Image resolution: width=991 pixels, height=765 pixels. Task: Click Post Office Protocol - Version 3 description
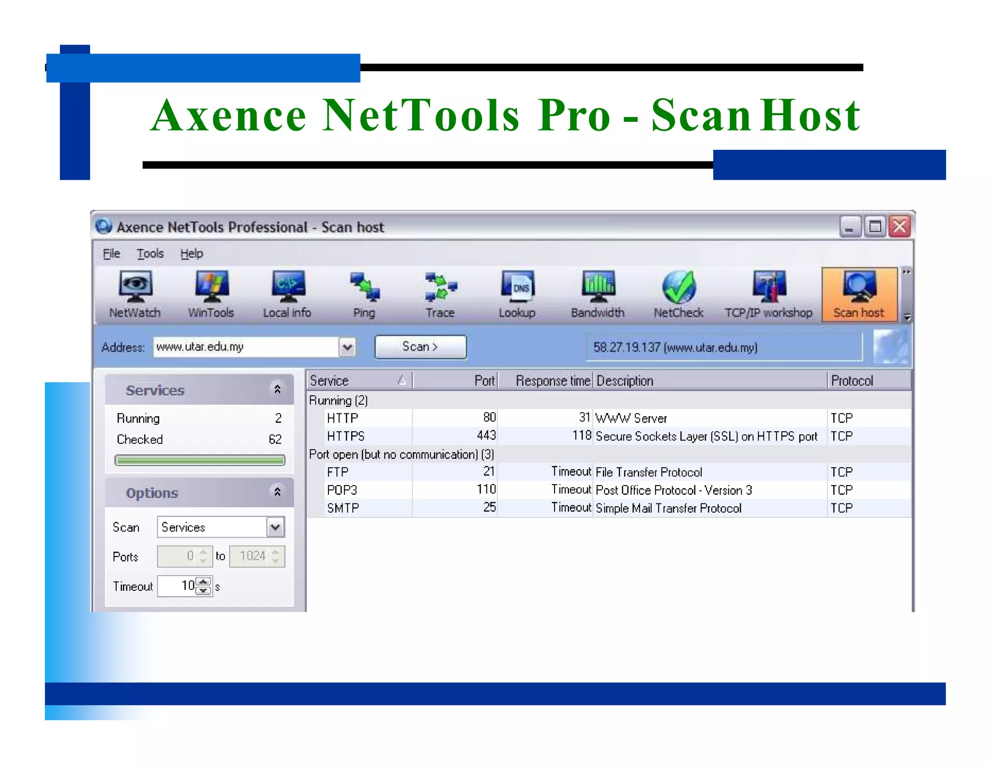(674, 490)
